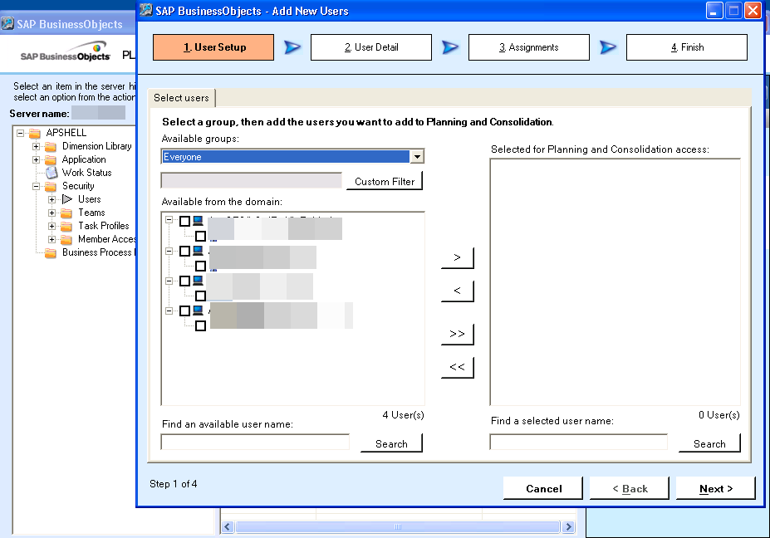This screenshot has height=538, width=770.
Task: Click the Business Process folder icon
Action: tap(51, 252)
